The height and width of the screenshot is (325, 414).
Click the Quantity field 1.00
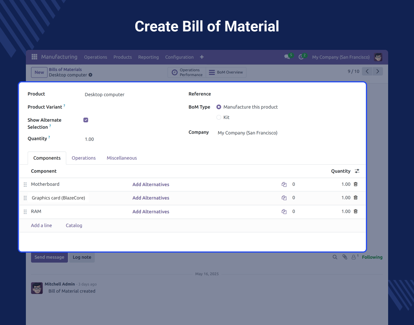click(89, 139)
